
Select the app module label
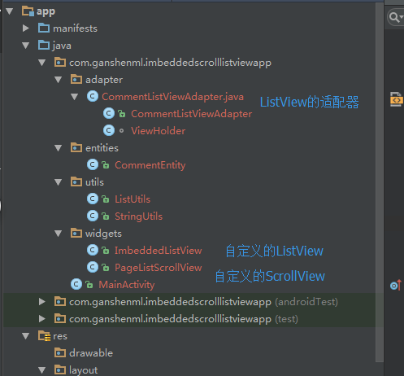(46, 11)
